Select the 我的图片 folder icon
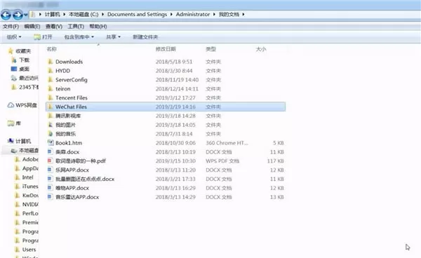 (51, 125)
